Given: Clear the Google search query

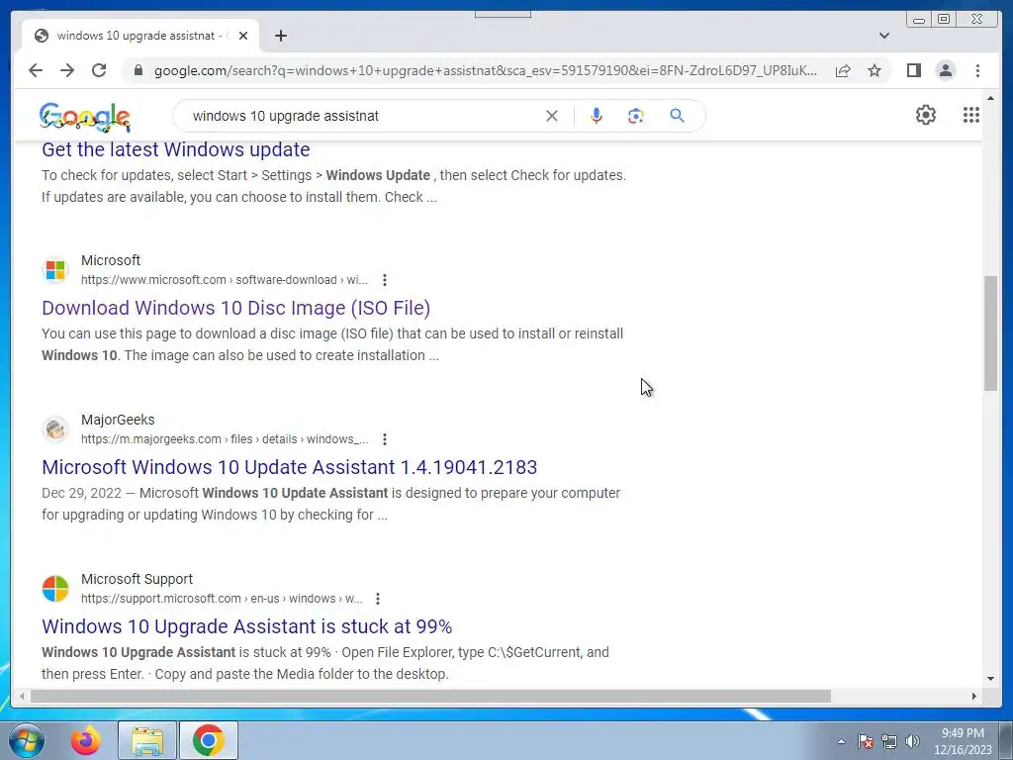Looking at the screenshot, I should pyautogui.click(x=552, y=116).
